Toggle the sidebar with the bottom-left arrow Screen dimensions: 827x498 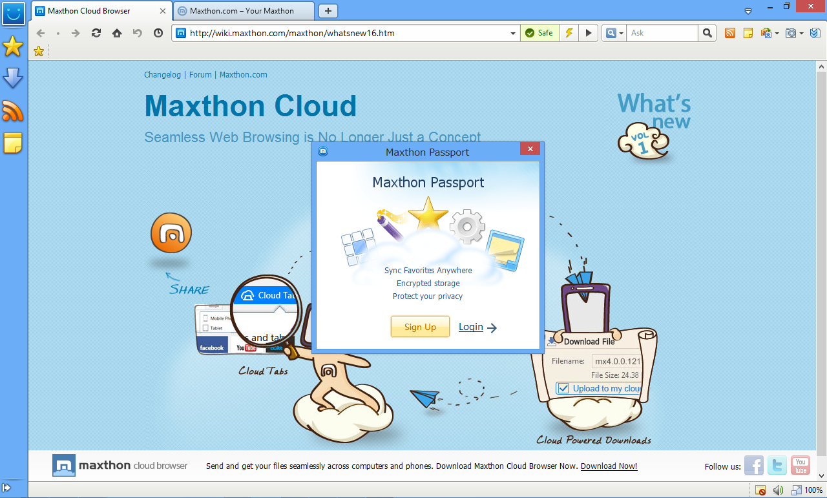pos(6,488)
